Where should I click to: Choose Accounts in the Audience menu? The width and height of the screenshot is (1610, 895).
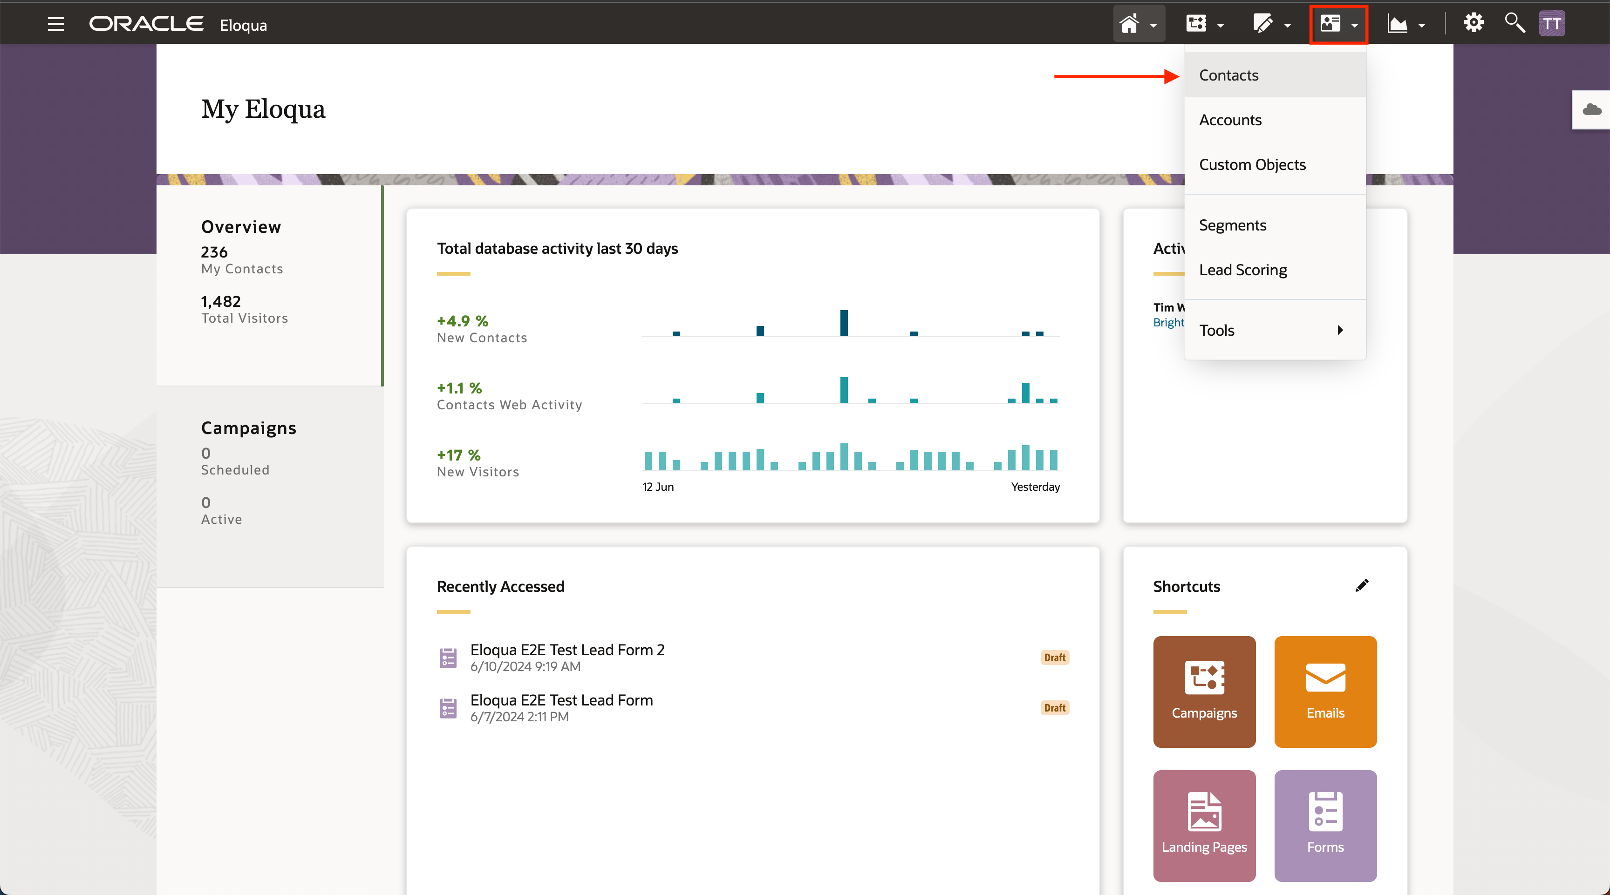1230,120
